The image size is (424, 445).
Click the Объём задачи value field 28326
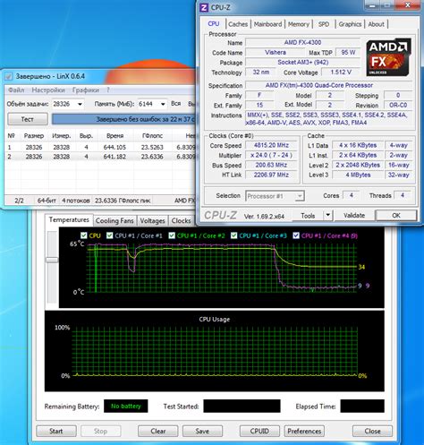pyautogui.click(x=64, y=104)
